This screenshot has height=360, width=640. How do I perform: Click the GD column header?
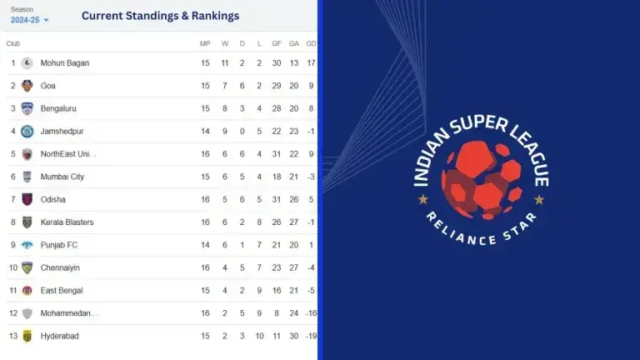click(311, 43)
